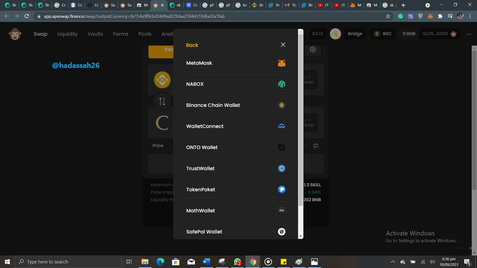Open the Bridge button
Screen dimensions: 477x268
click(x=355, y=33)
